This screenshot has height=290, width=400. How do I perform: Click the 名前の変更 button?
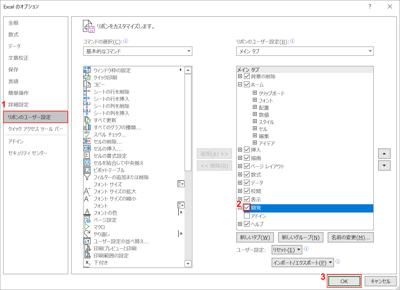pos(350,237)
